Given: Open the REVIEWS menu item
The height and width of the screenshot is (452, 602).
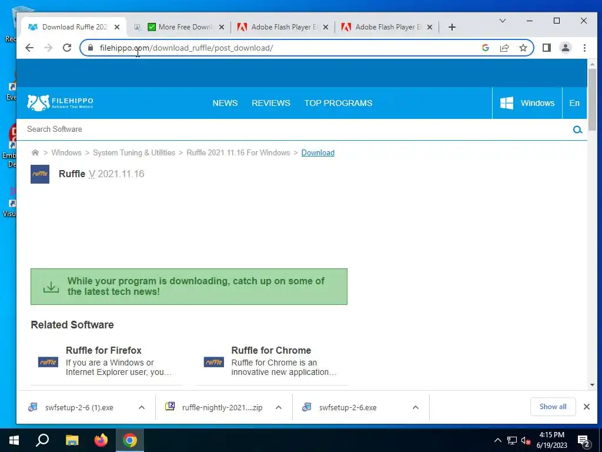Looking at the screenshot, I should 271,103.
